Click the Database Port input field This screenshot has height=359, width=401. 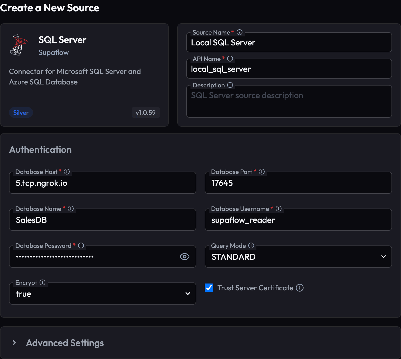coord(298,183)
